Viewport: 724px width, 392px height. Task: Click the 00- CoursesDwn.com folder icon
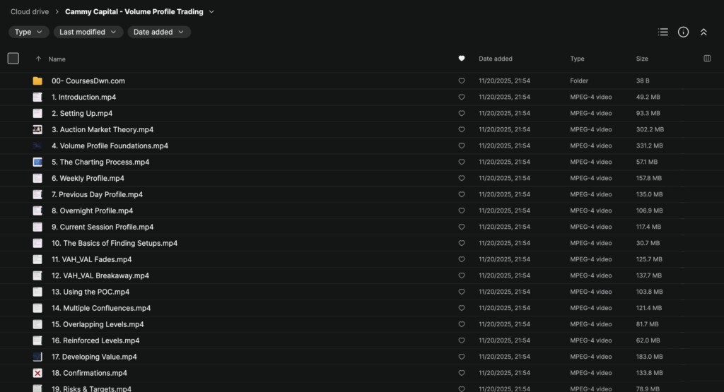pyautogui.click(x=37, y=81)
